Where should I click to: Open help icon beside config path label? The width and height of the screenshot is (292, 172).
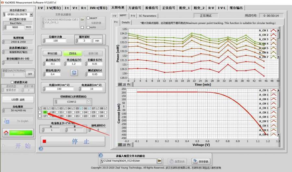(101, 155)
